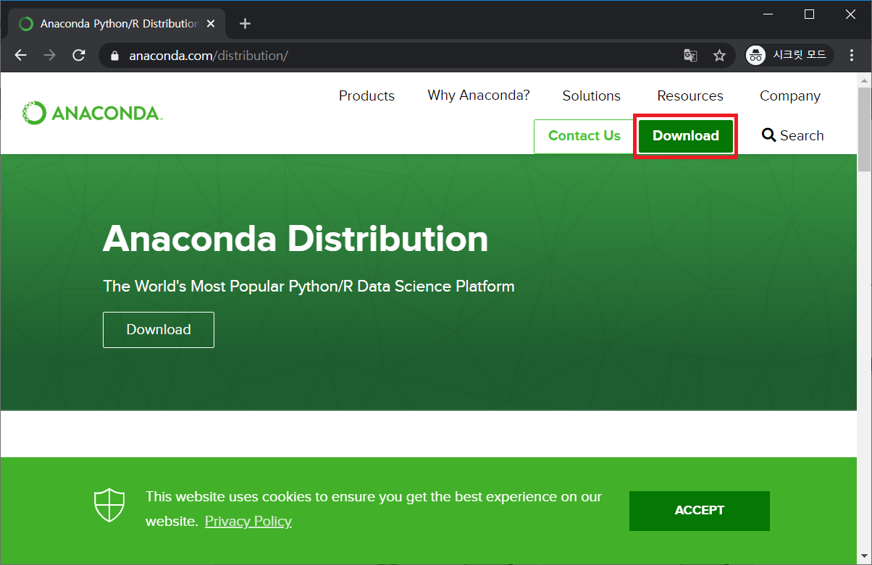The width and height of the screenshot is (872, 565).
Task: Minimize the Chrome window
Action: (769, 14)
